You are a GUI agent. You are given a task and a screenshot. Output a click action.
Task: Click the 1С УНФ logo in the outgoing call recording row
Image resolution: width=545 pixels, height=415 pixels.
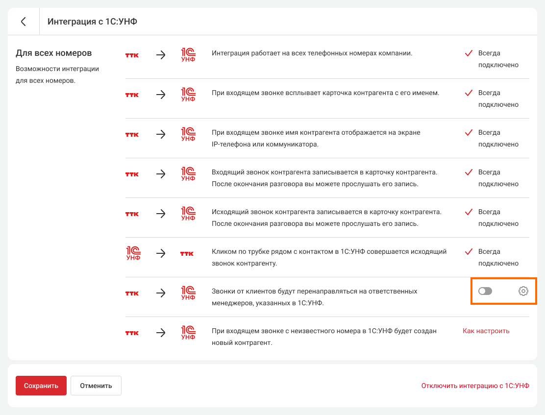(x=188, y=214)
